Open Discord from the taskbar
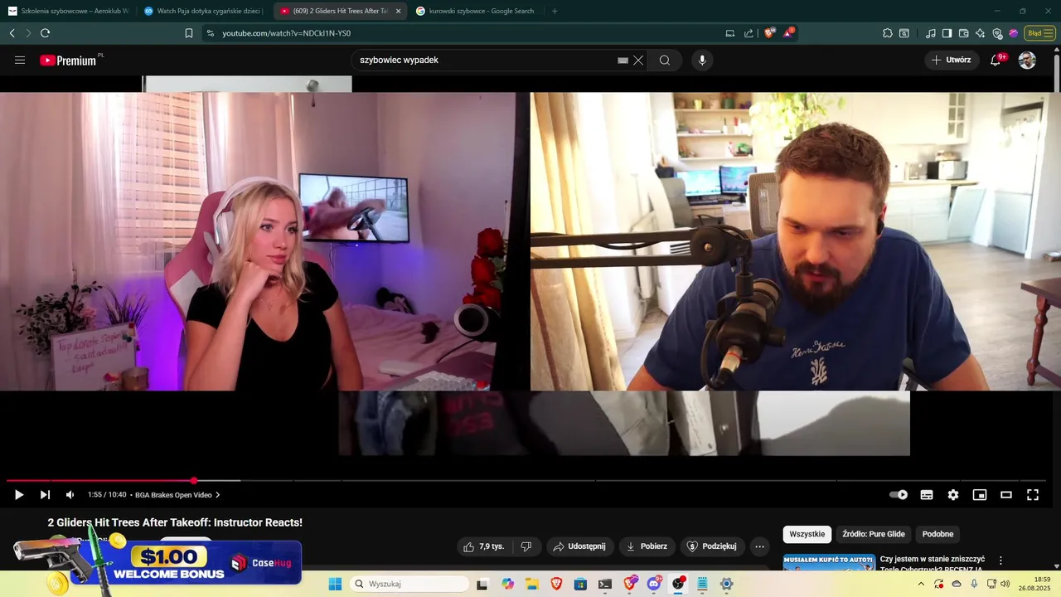 (x=654, y=584)
